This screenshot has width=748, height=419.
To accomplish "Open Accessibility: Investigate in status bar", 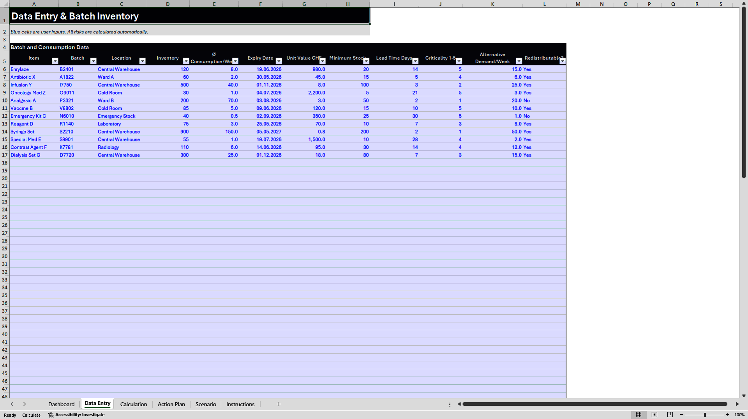I will coord(76,415).
